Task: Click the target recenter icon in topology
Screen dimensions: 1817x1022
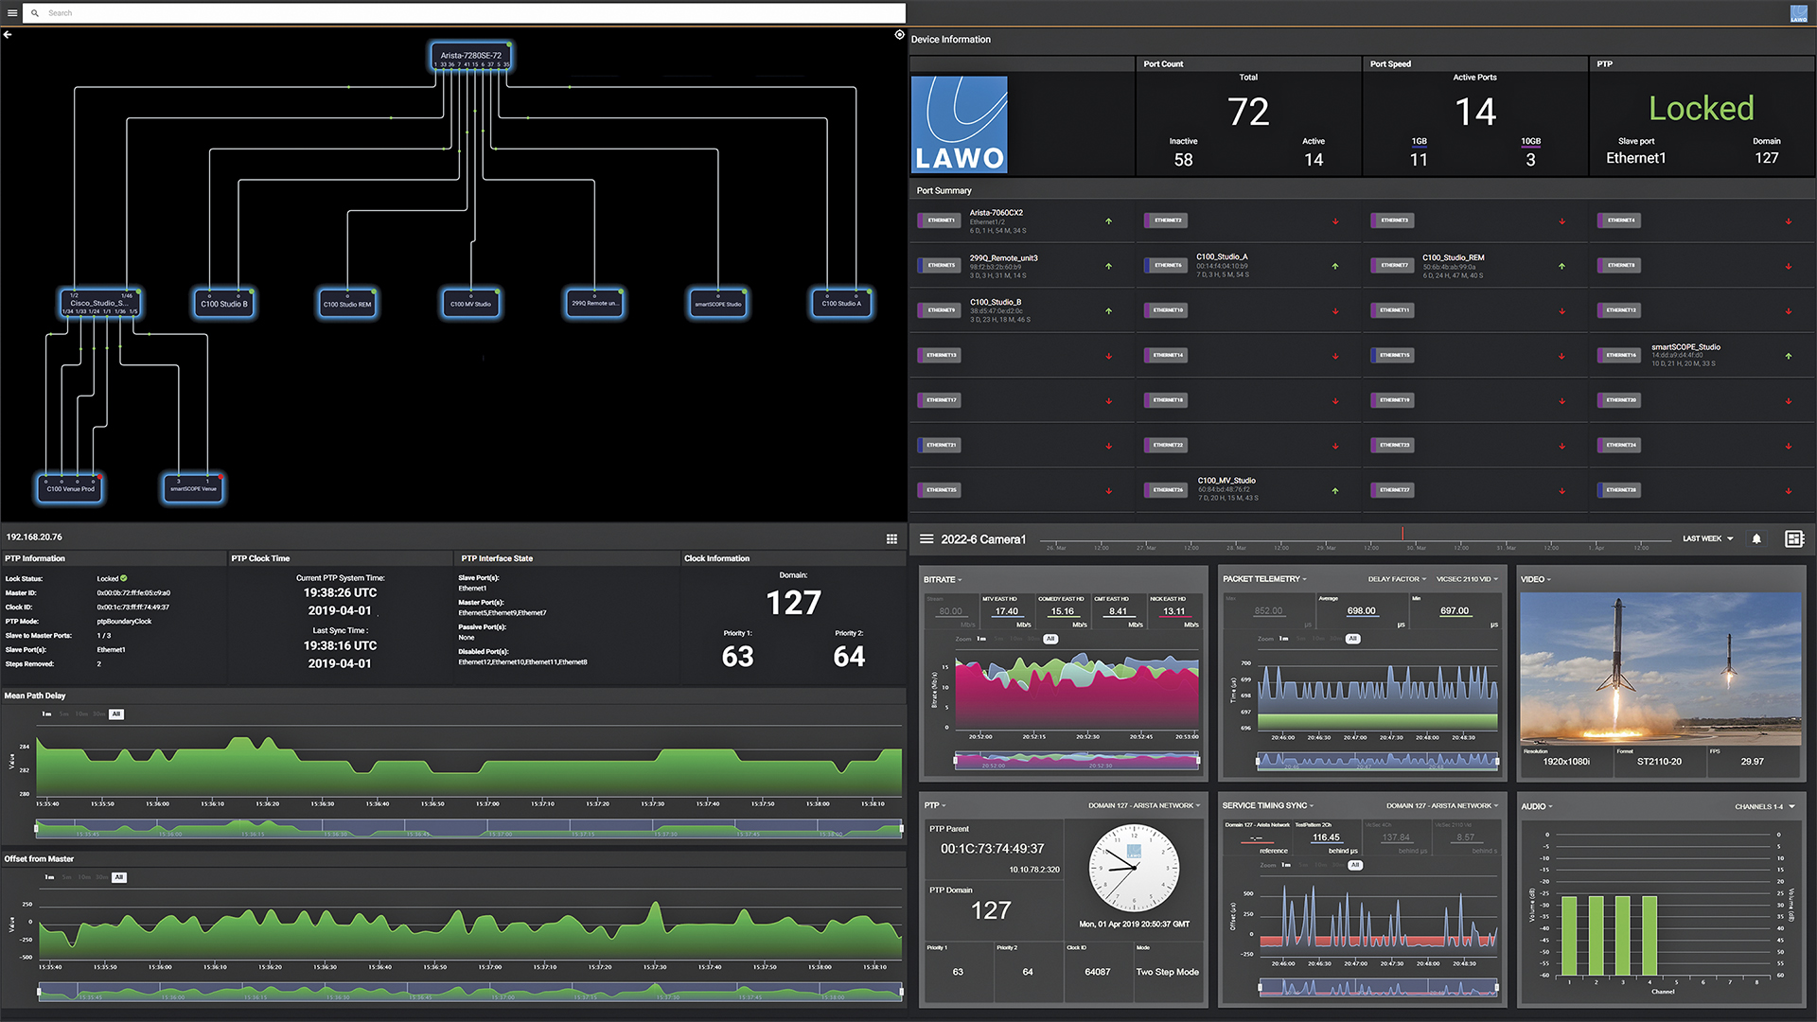Action: point(899,35)
